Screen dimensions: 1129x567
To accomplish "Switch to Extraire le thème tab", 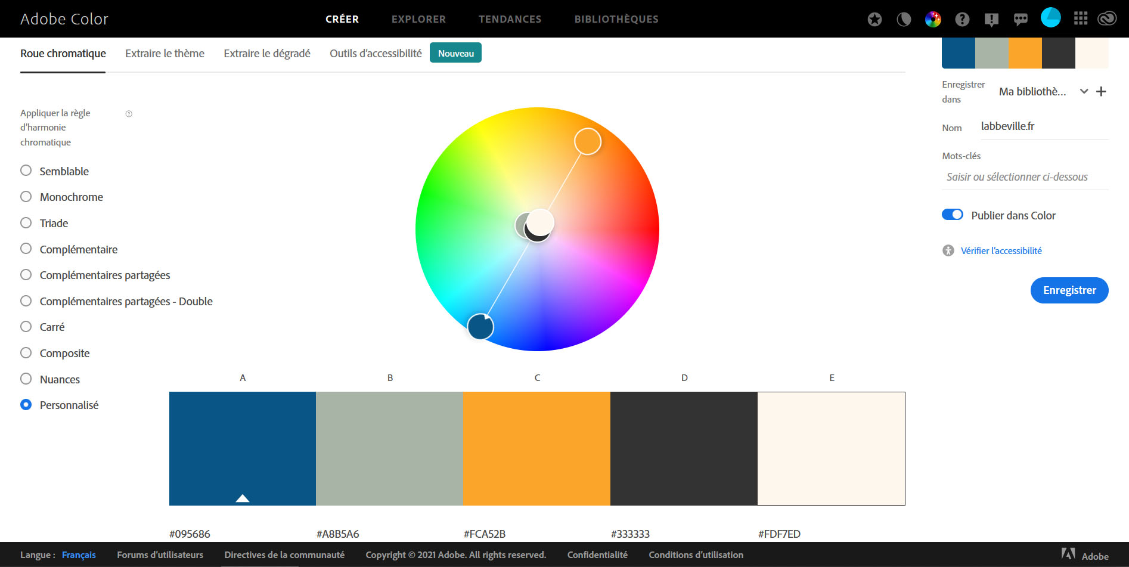I will point(165,54).
